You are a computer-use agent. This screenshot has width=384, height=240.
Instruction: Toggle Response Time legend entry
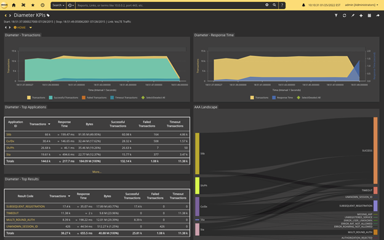pos(282,97)
